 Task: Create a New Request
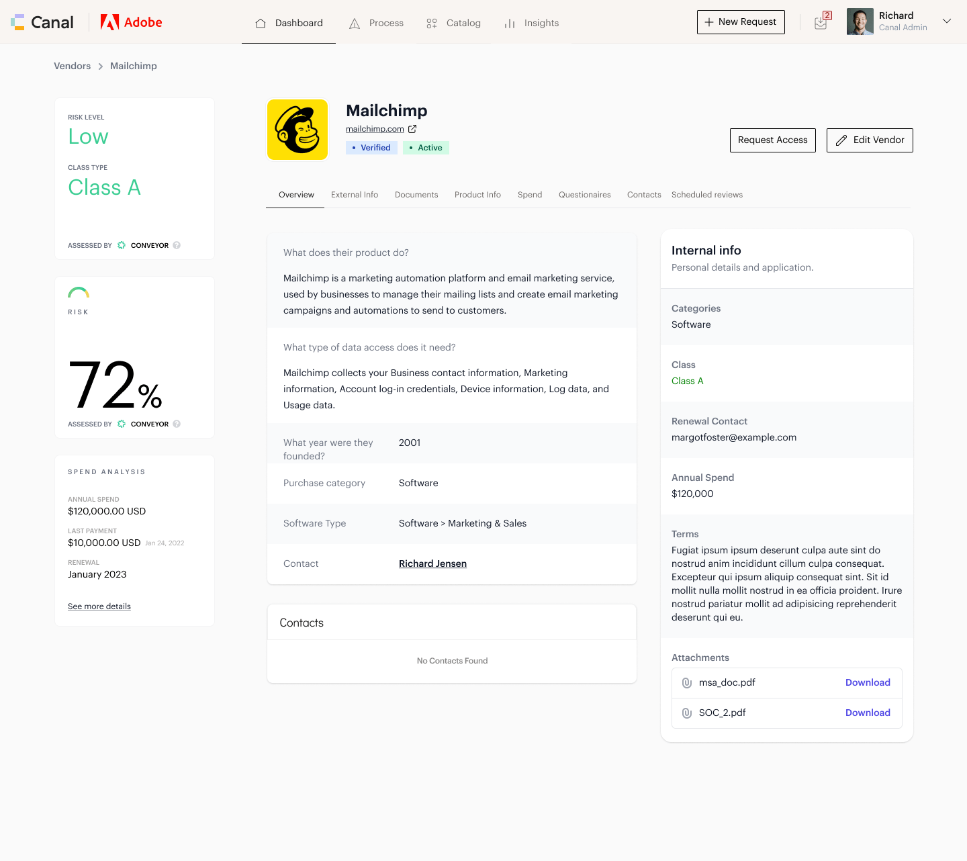tap(741, 22)
